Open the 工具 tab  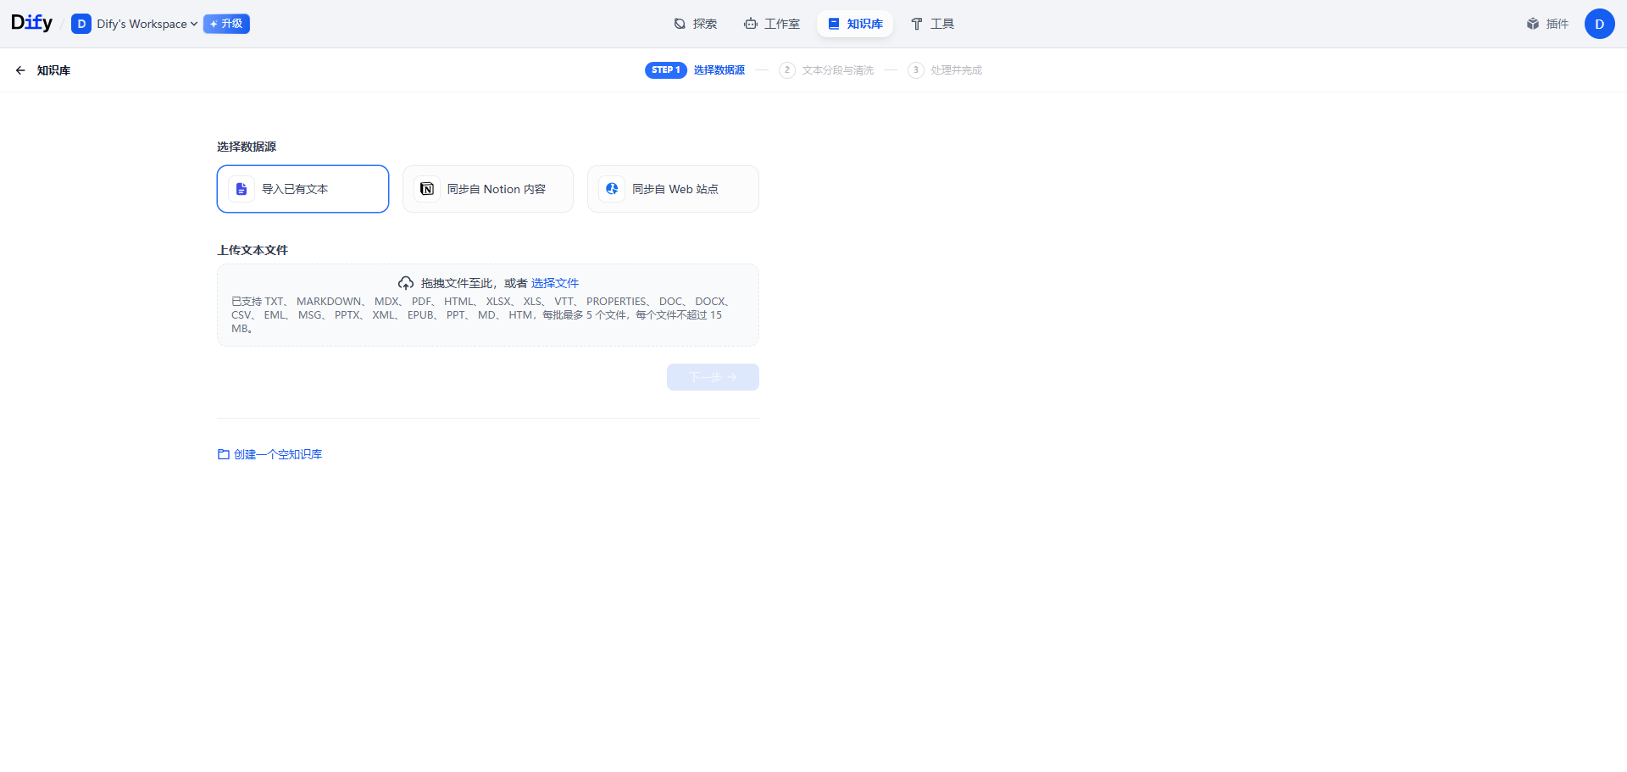pos(932,24)
